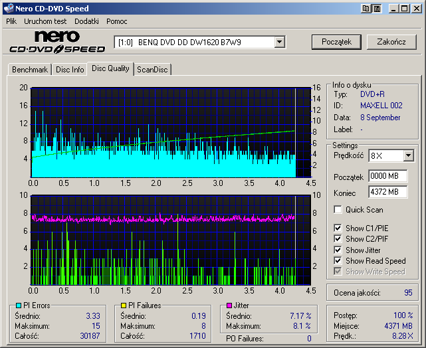Viewport: 426px width, 348px height.
Task: Click PI Failures average 0.19 value
Action: (199, 316)
